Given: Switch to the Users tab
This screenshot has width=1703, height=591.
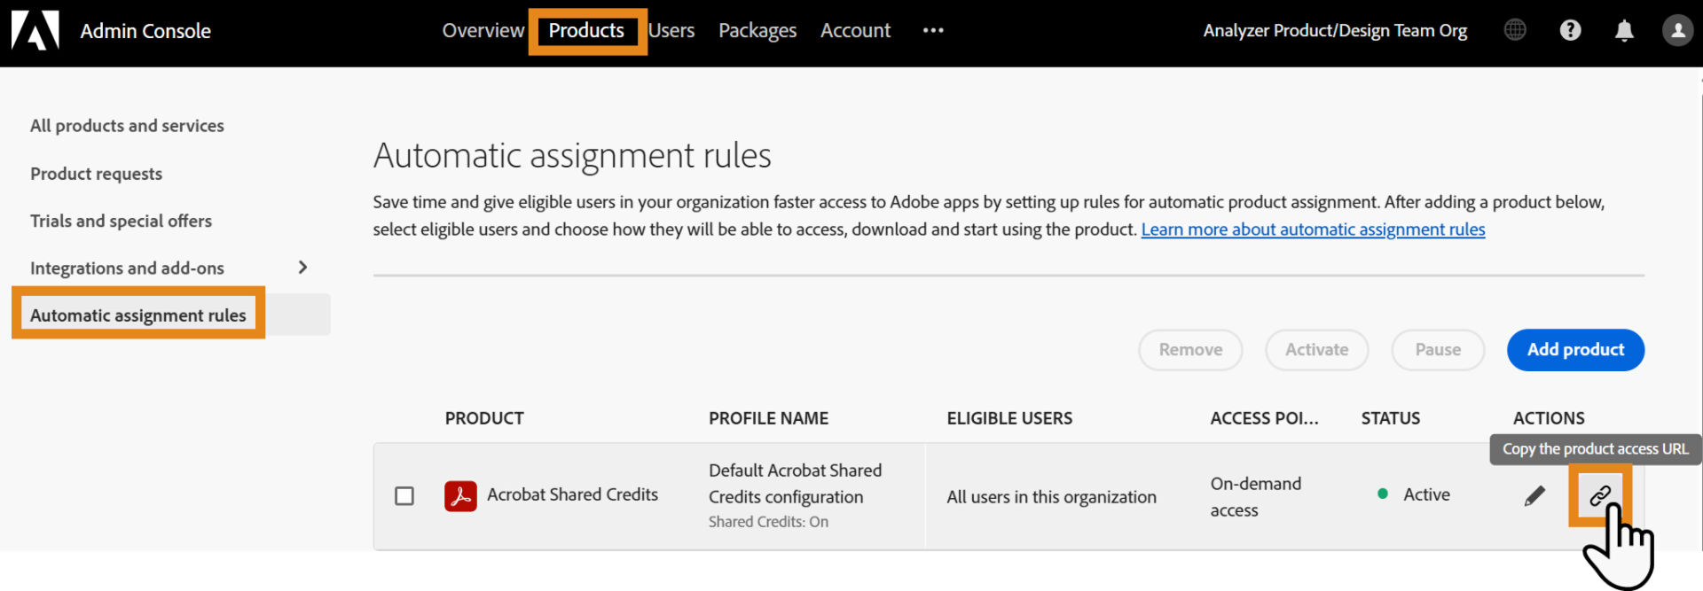Looking at the screenshot, I should point(671,30).
